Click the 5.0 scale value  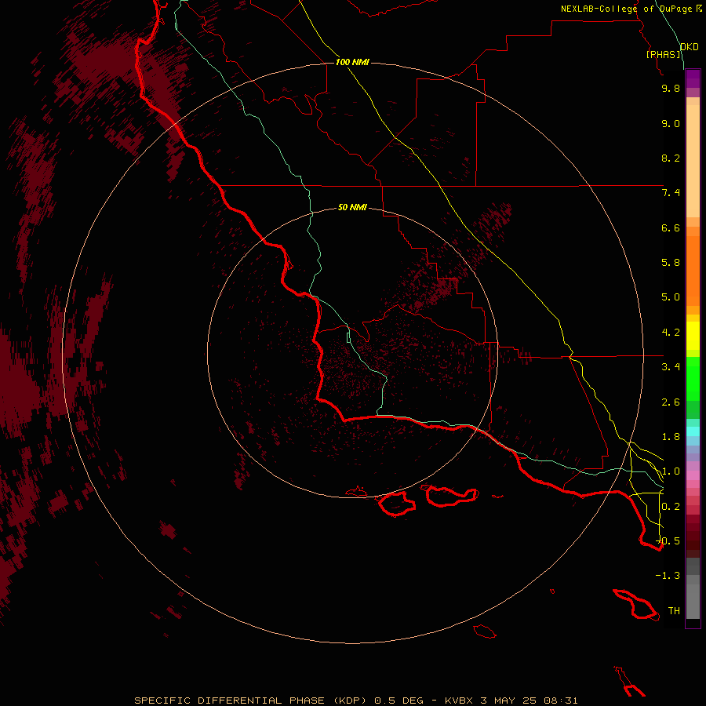point(671,297)
